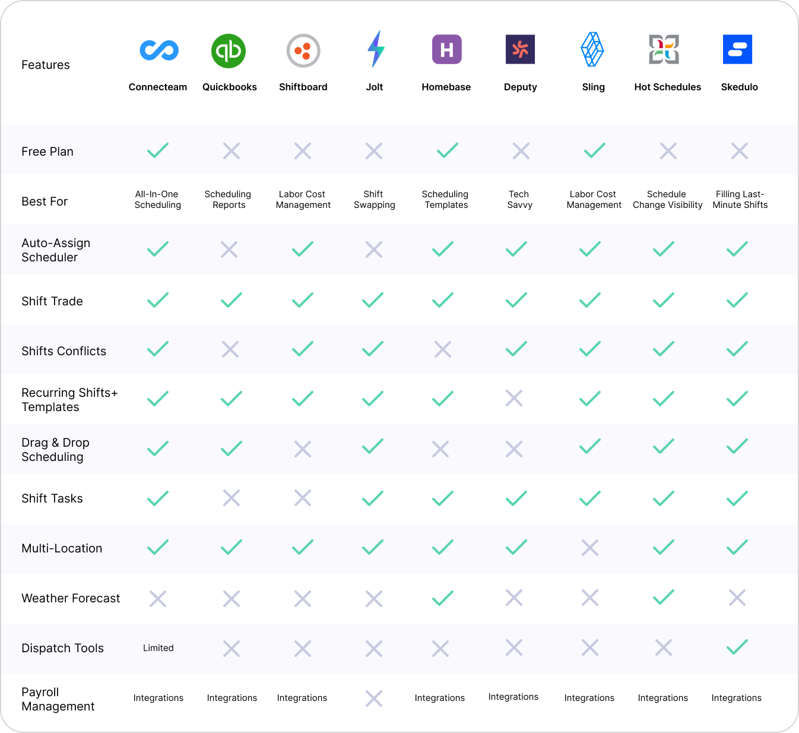The height and width of the screenshot is (733, 799).
Task: Expand the Multi-Location feature row
Action: (x=62, y=548)
